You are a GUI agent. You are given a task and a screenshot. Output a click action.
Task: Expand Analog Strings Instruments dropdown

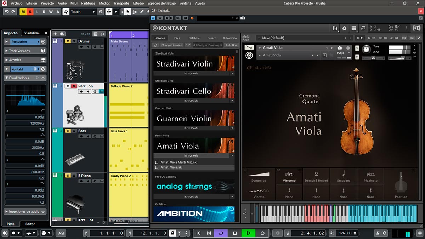pyautogui.click(x=232, y=197)
